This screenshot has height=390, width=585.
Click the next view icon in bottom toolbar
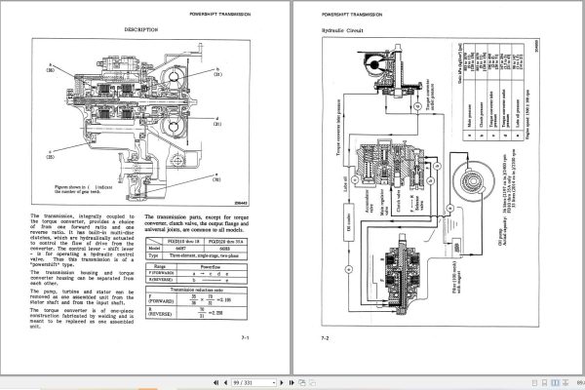pos(312,382)
